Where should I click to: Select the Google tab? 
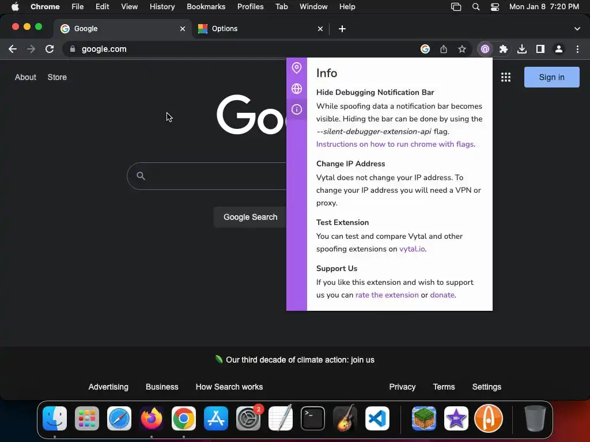click(x=122, y=29)
